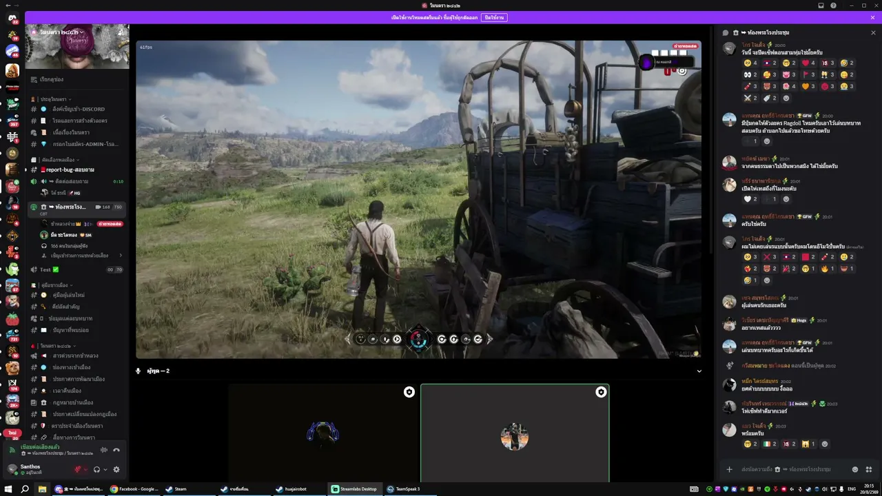
Task: Open เรียกดูช่อง browse channels
Action: (77, 79)
